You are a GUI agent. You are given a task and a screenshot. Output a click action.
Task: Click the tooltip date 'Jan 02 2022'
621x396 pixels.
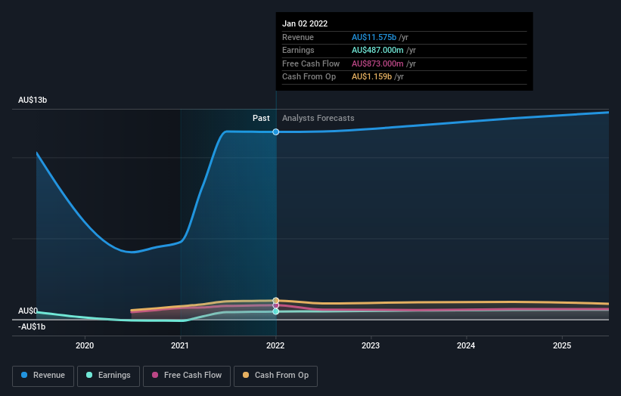305,23
